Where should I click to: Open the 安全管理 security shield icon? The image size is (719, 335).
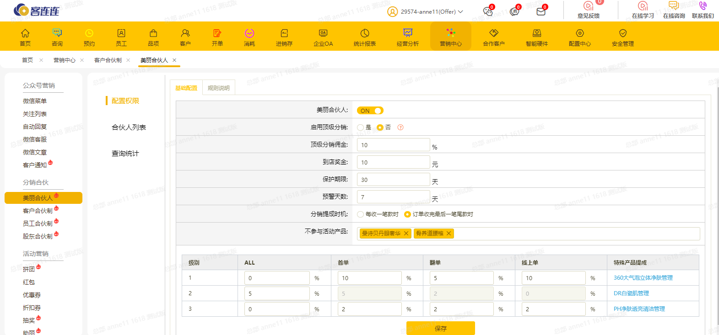(x=623, y=33)
